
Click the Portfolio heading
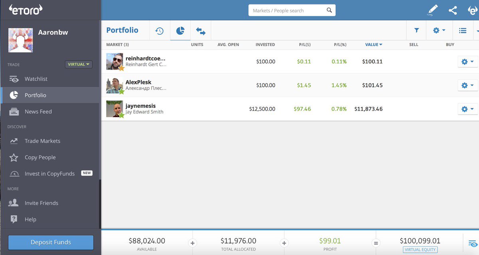(122, 30)
